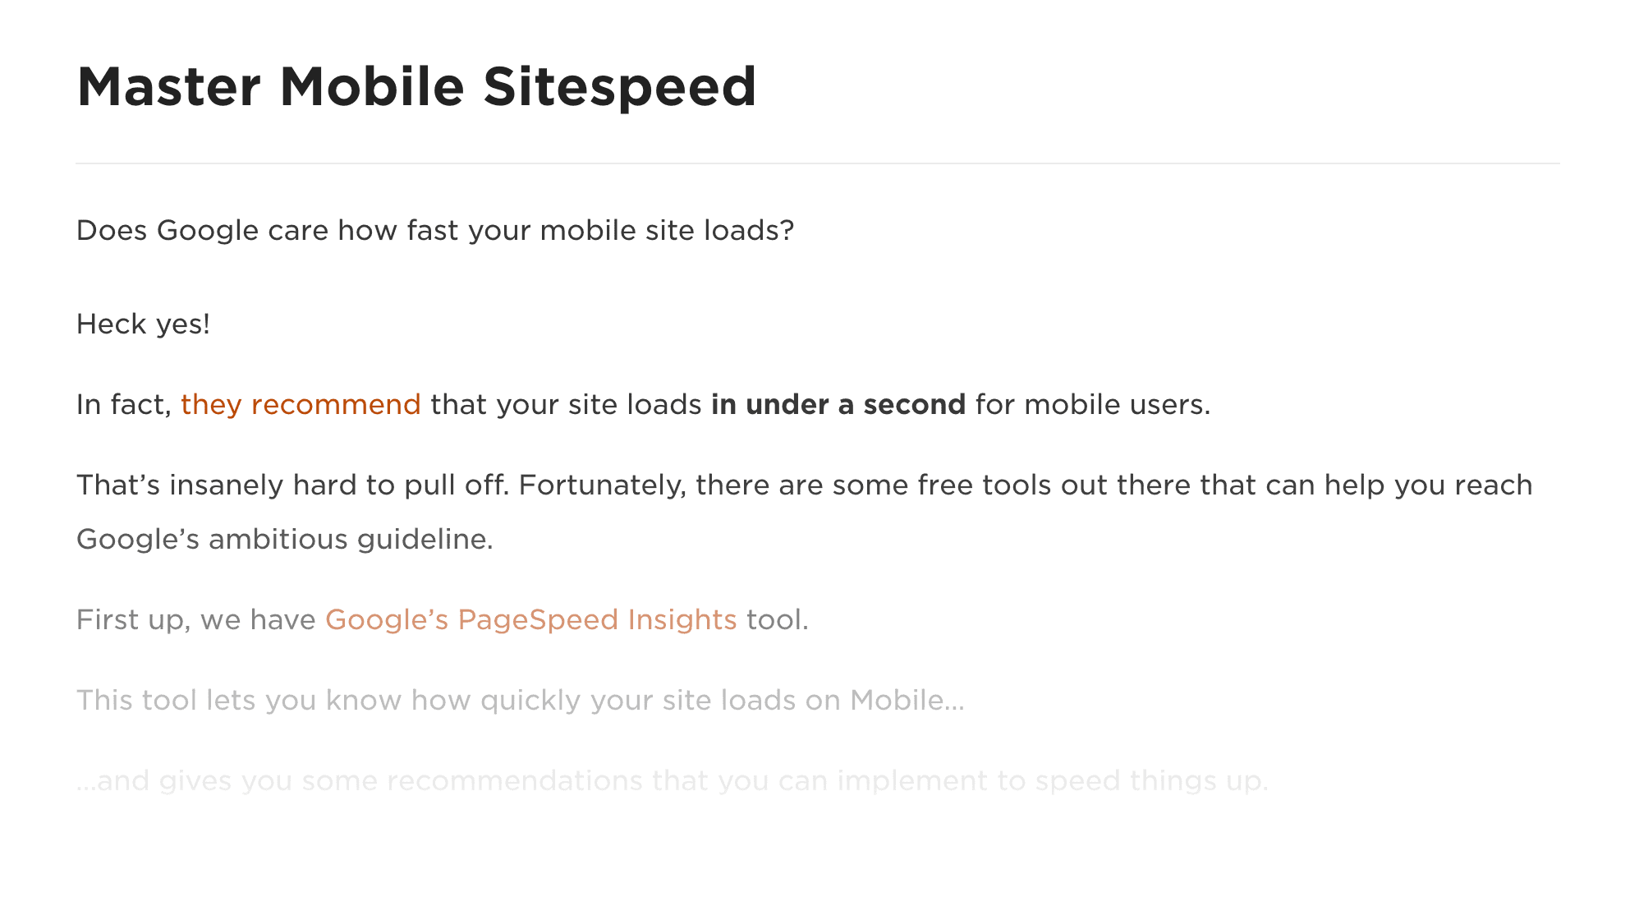
Task: Click the bold 'in under a second' text
Action: click(838, 405)
